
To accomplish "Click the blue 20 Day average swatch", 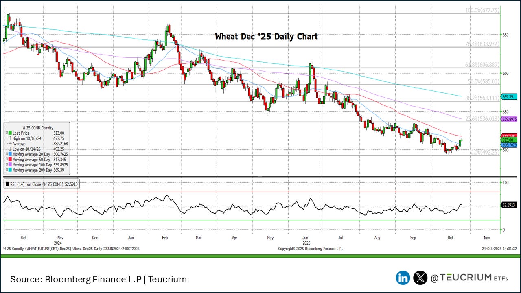I will (10, 154).
